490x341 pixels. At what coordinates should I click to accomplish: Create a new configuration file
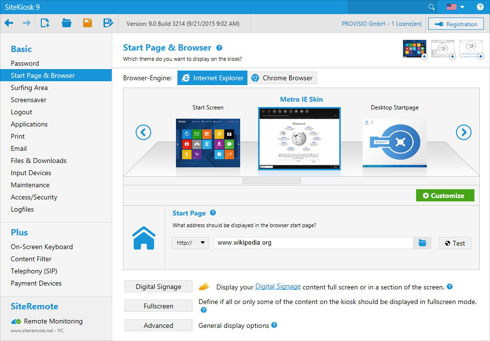(x=45, y=23)
